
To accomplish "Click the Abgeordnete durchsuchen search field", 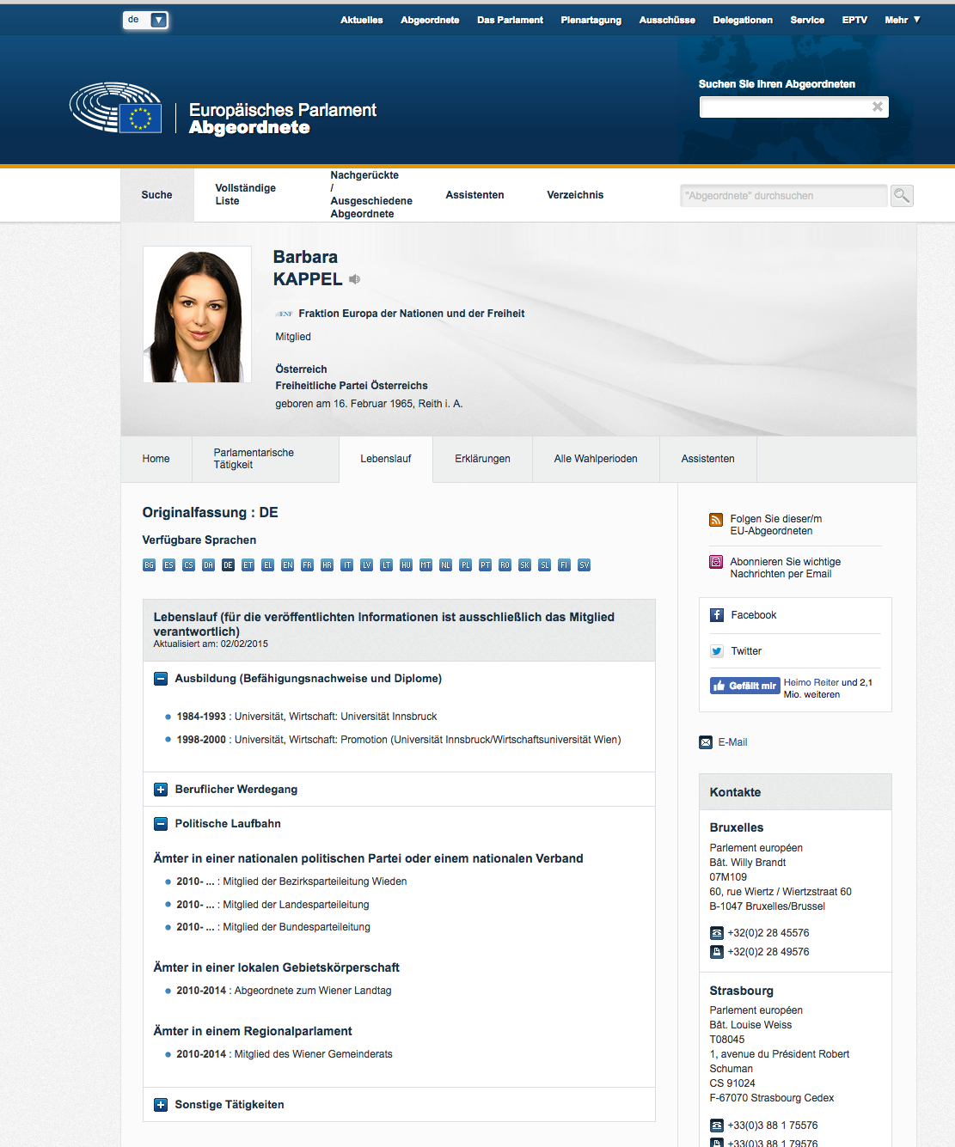I will click(x=784, y=196).
